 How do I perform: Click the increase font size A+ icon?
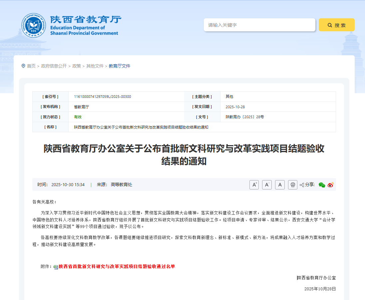tap(254, 185)
